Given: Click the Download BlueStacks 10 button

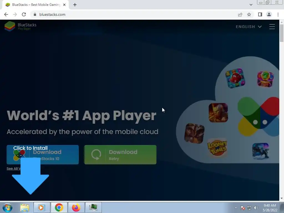Looking at the screenshot, I should 43,155.
